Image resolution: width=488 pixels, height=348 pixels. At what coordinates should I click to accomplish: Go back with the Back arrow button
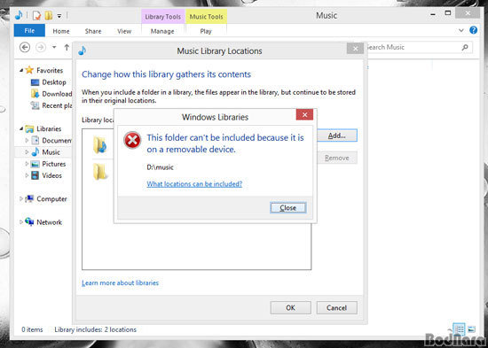pyautogui.click(x=25, y=47)
